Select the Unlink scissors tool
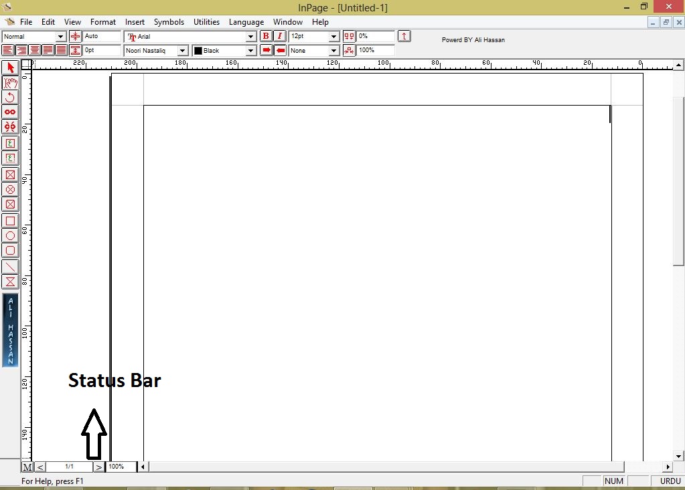685x490 pixels. click(9, 126)
